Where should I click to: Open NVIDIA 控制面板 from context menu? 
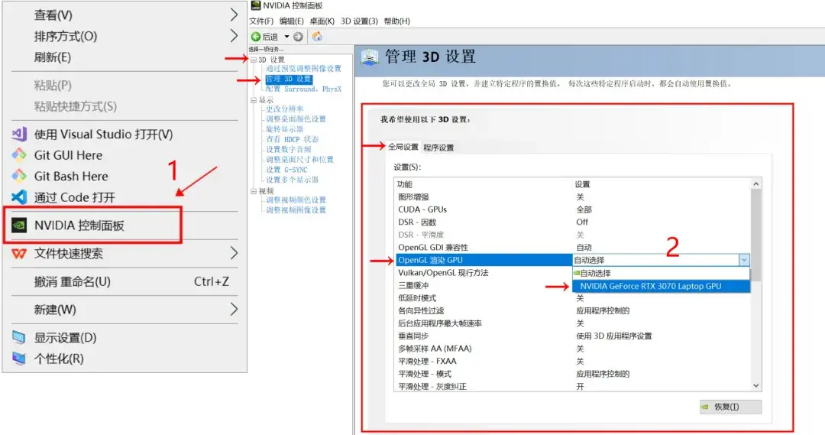coord(125,226)
